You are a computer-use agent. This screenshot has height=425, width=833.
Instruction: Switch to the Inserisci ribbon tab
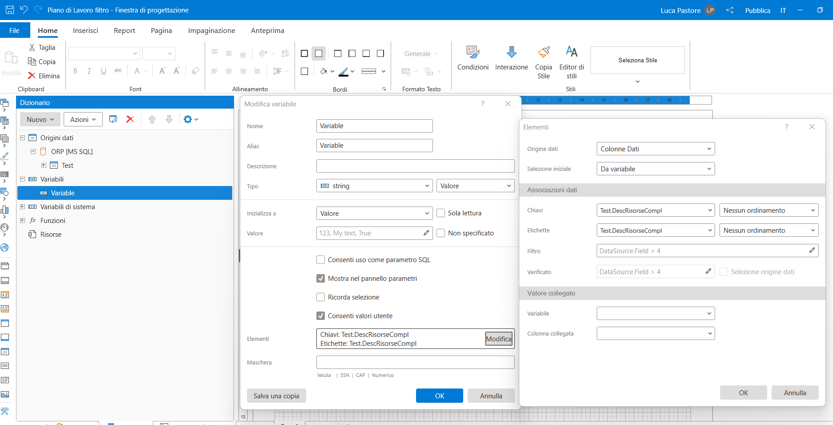(x=85, y=31)
